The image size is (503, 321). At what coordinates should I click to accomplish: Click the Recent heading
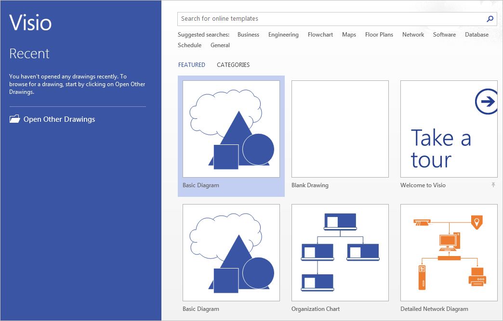(x=29, y=53)
